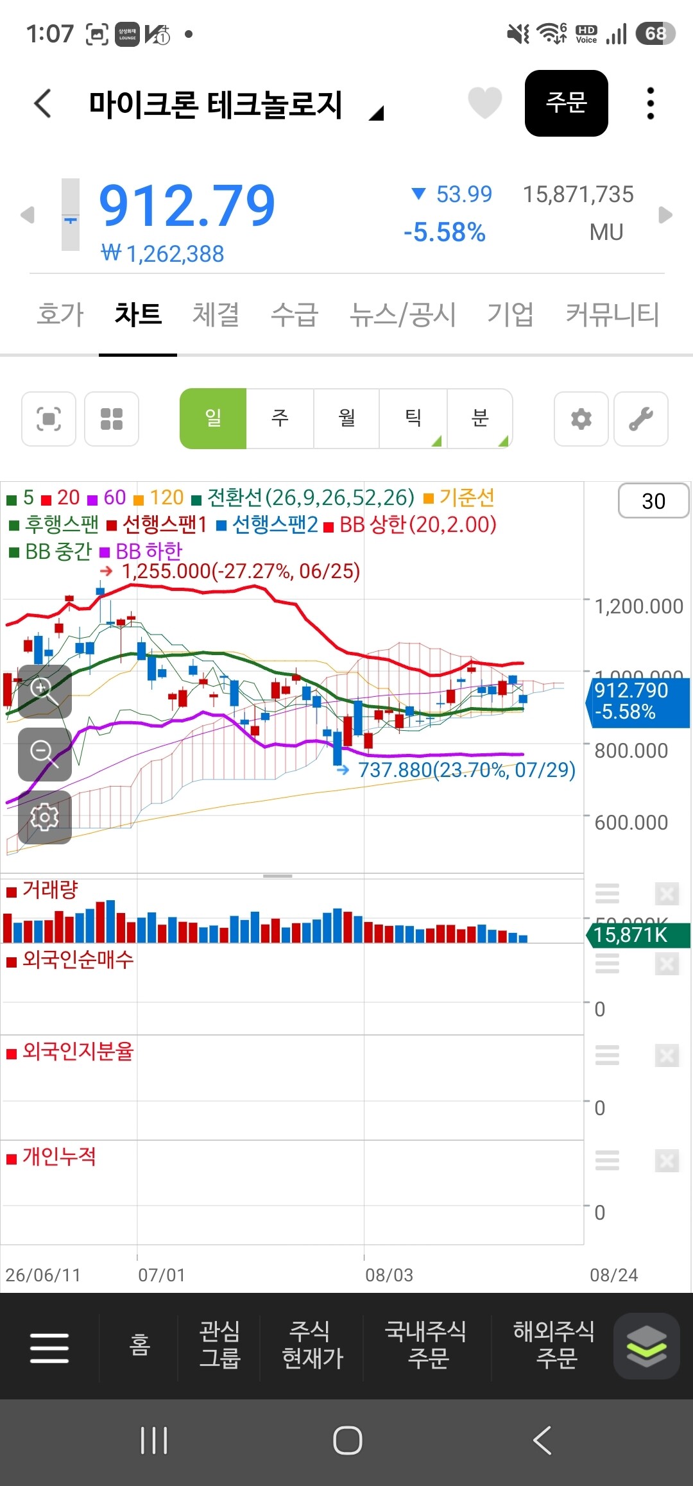The width and height of the screenshot is (693, 1486).
Task: Tap the small candle thumbnail beside price
Action: 71,214
